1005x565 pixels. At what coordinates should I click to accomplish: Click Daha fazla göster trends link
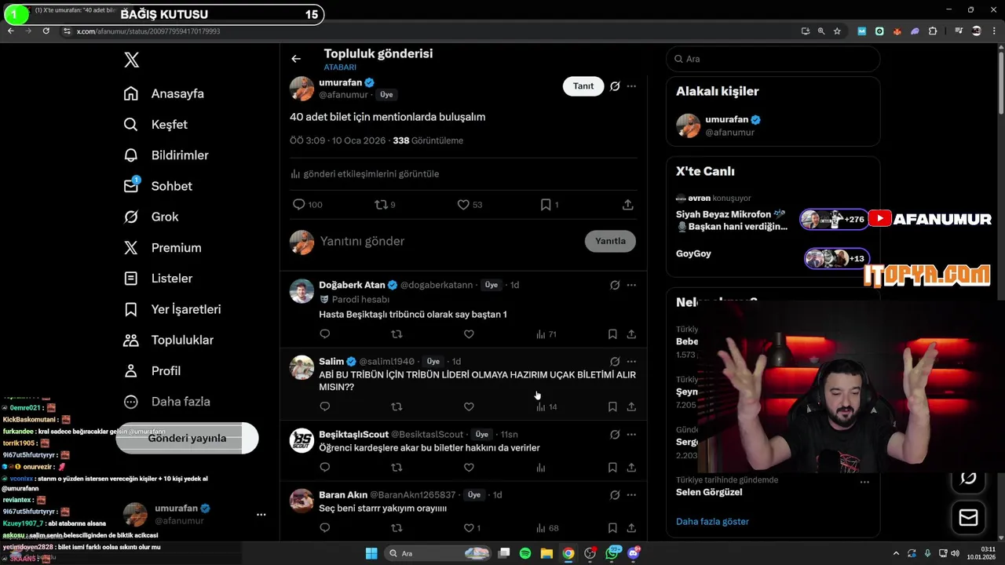712,522
